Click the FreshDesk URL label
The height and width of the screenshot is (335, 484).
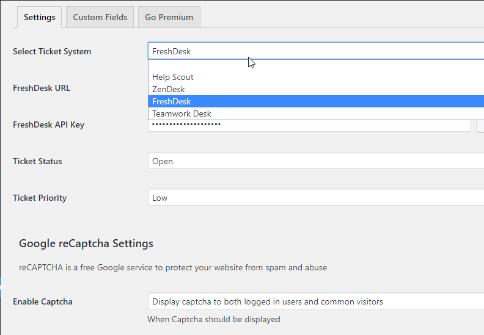tap(42, 88)
